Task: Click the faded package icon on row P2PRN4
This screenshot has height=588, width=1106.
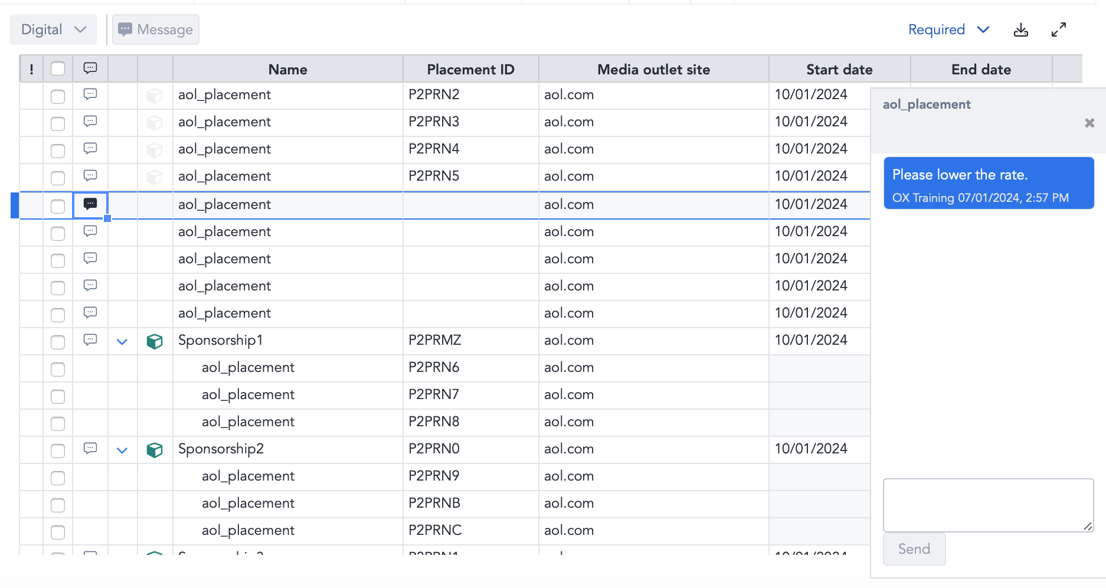Action: [155, 150]
